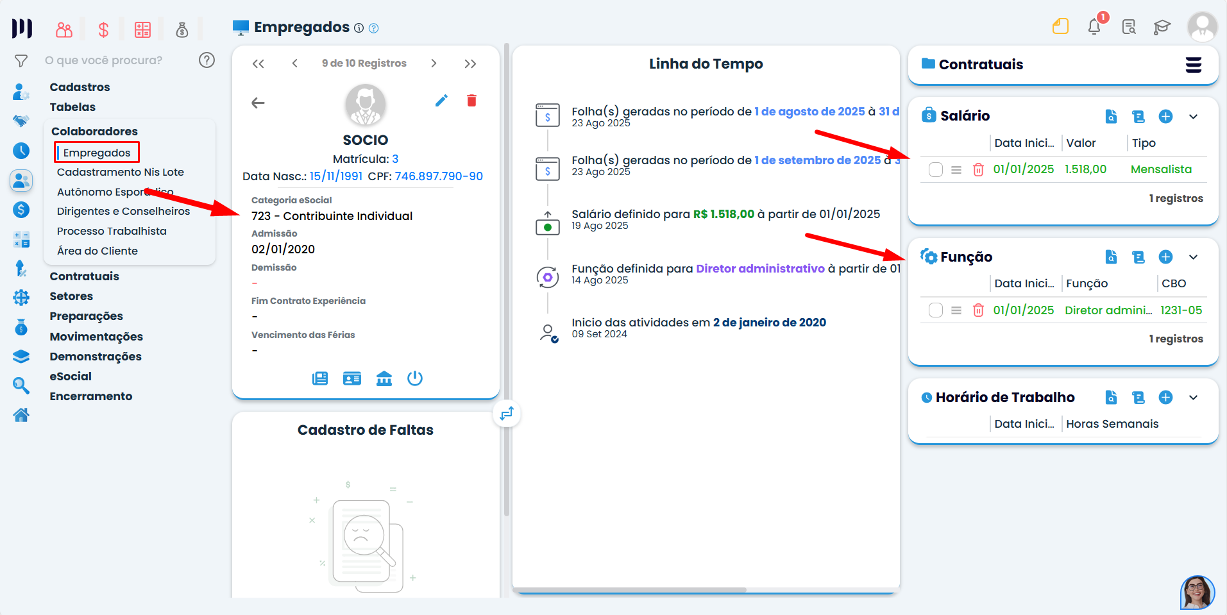Add a new Salário record

point(1165,116)
